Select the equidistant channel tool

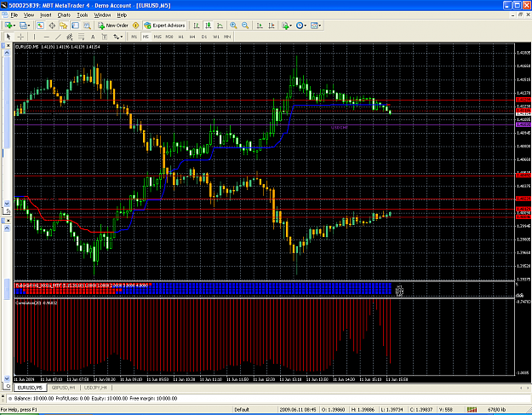[x=70, y=37]
